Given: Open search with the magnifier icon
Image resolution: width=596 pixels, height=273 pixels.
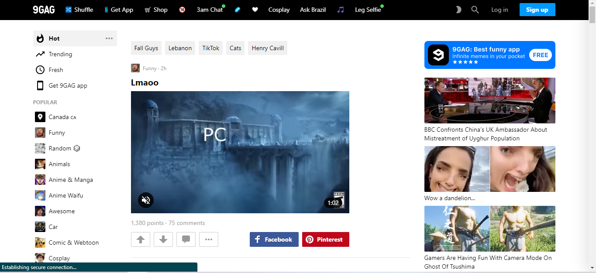Looking at the screenshot, I should [x=475, y=10].
